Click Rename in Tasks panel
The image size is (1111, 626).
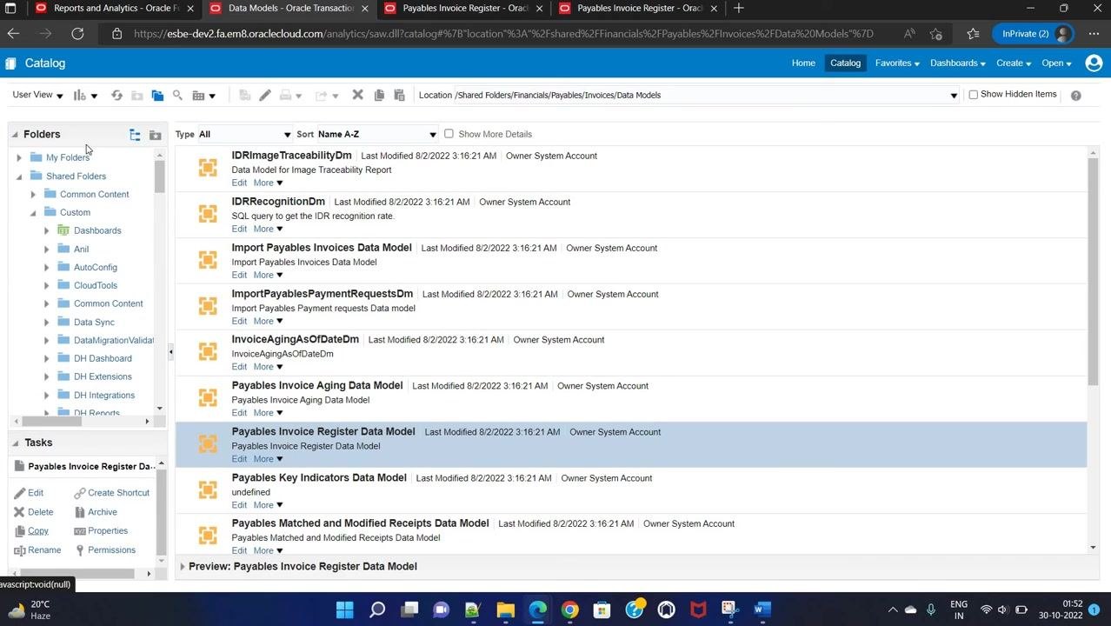click(44, 550)
